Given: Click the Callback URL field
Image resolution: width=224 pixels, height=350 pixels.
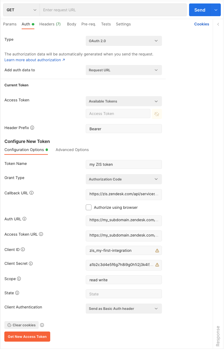Looking at the screenshot, I should click(124, 195).
